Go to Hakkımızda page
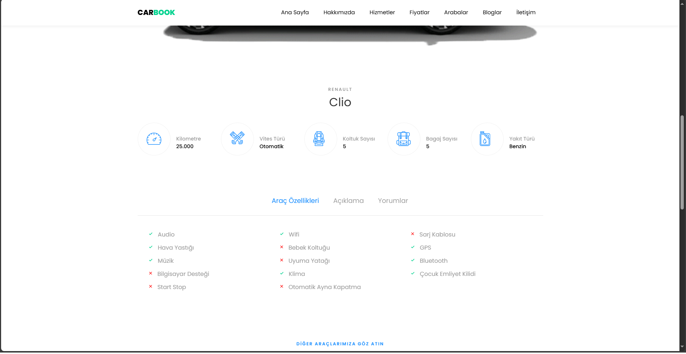Screen dimensions: 686x354 pos(339,12)
